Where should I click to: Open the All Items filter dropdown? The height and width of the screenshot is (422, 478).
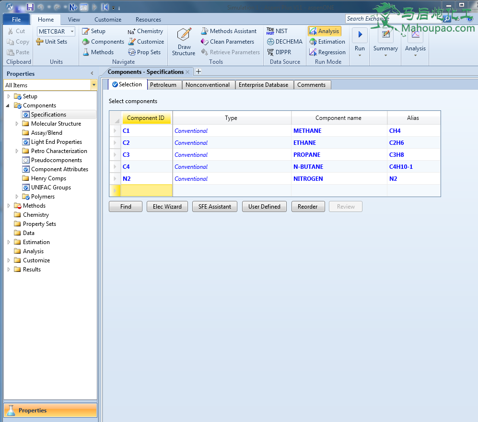coord(93,85)
